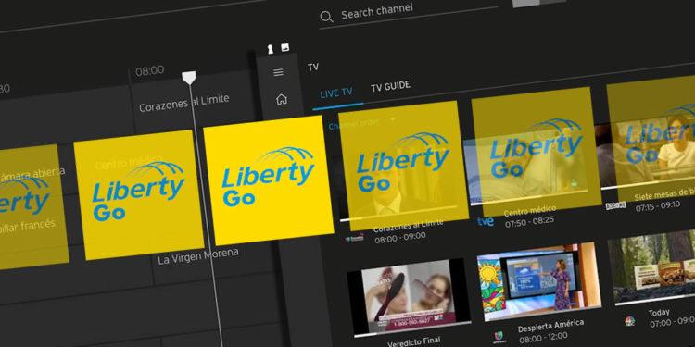Focus the Search channel field

[x=409, y=13]
